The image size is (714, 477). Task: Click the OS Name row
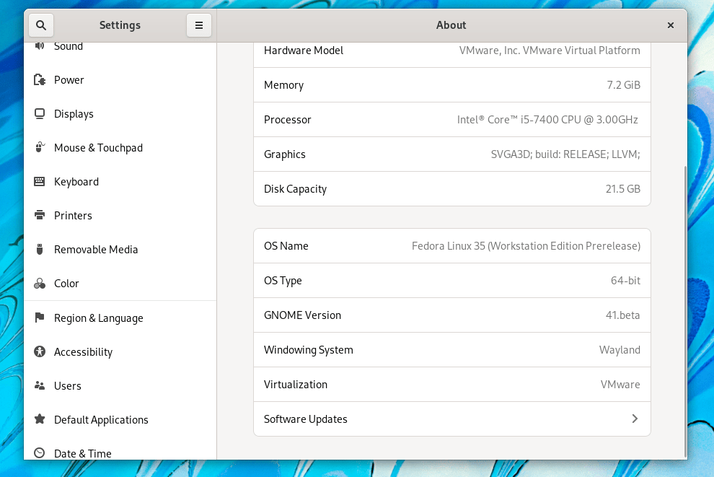tap(451, 246)
